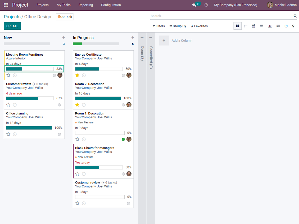Image resolution: width=299 pixels, height=224 pixels.
Task: Switch to the Kanban view icon
Action: tap(238, 26)
